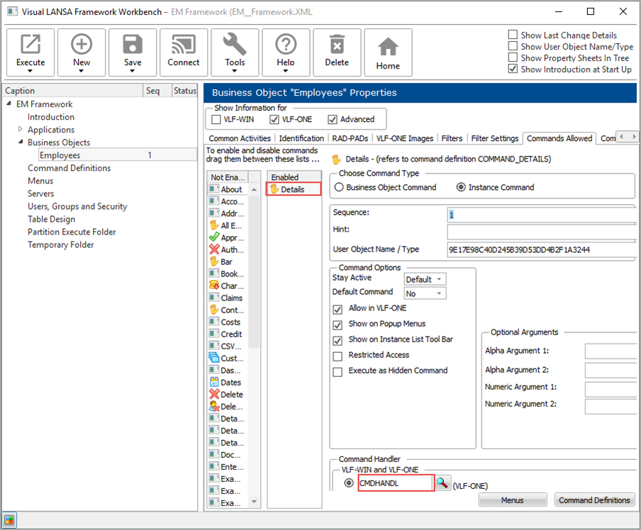Click the Help question mark icon
Viewport: 641px width, 530px height.
point(286,46)
